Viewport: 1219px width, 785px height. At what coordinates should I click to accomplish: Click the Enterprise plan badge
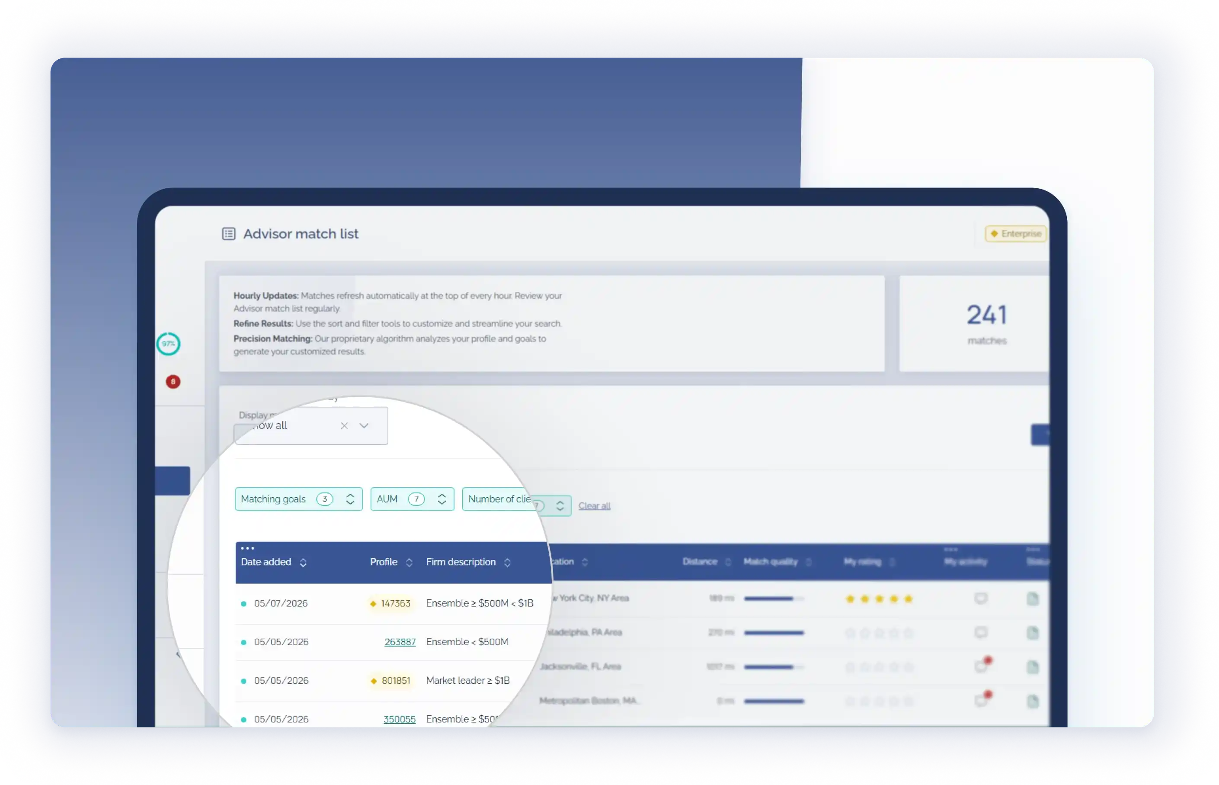coord(1016,233)
